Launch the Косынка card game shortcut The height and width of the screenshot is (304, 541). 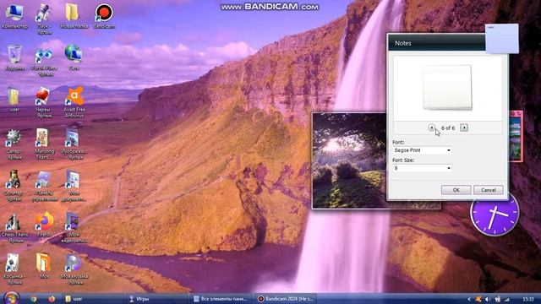pyautogui.click(x=14, y=269)
